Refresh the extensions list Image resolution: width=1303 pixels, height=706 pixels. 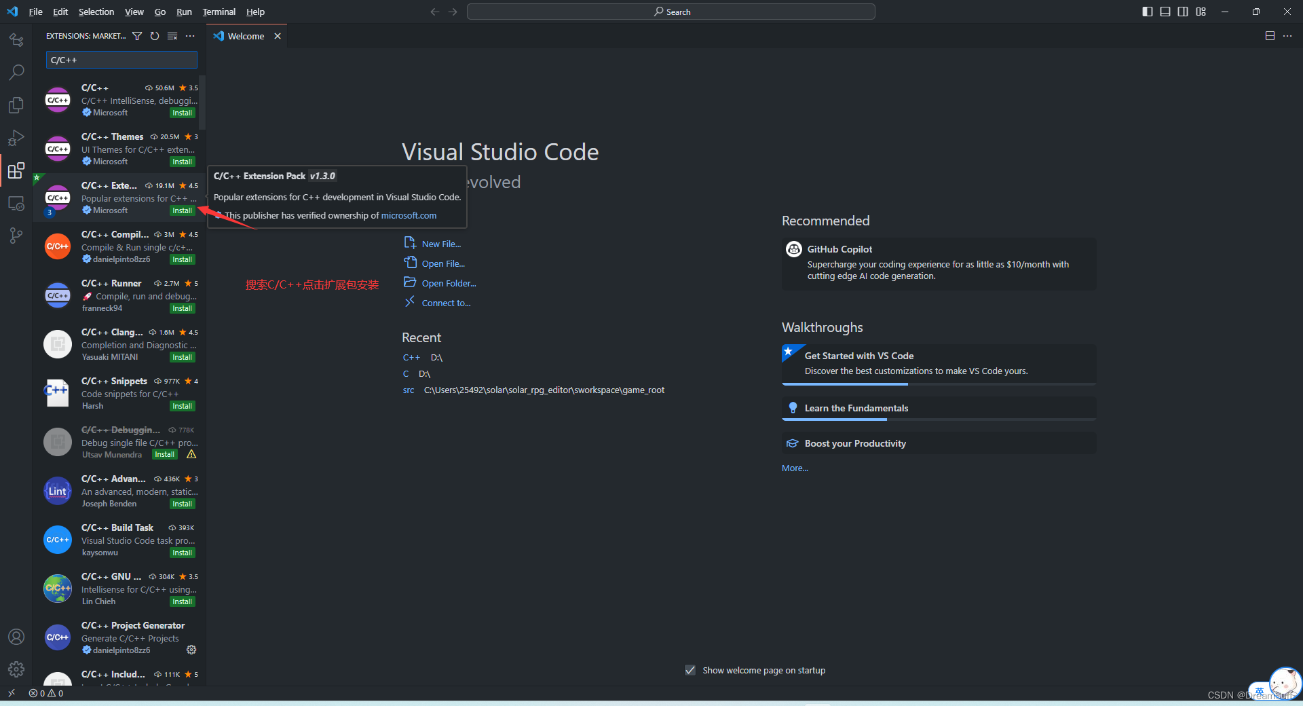[155, 36]
